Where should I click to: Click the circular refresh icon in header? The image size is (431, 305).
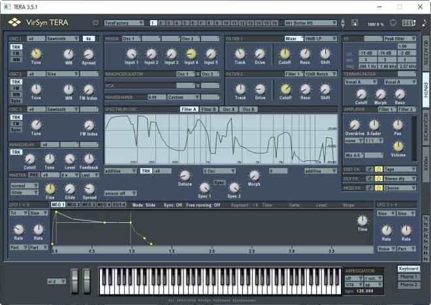pos(393,23)
